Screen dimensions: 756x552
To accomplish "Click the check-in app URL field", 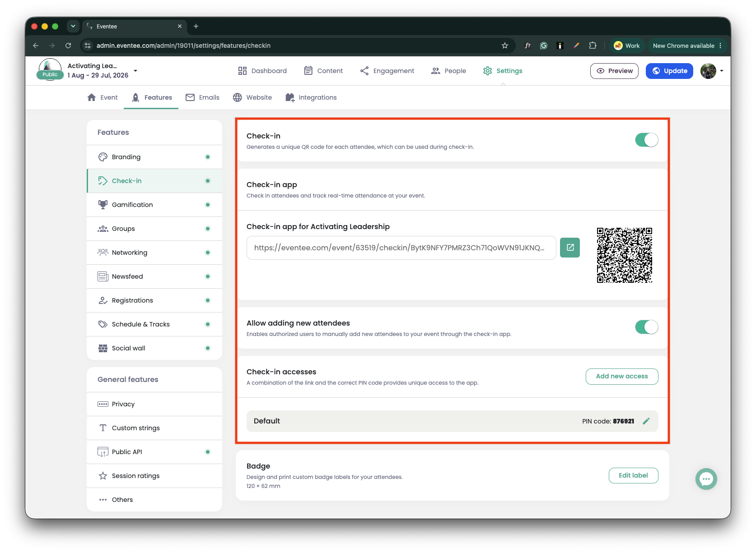I will click(401, 248).
